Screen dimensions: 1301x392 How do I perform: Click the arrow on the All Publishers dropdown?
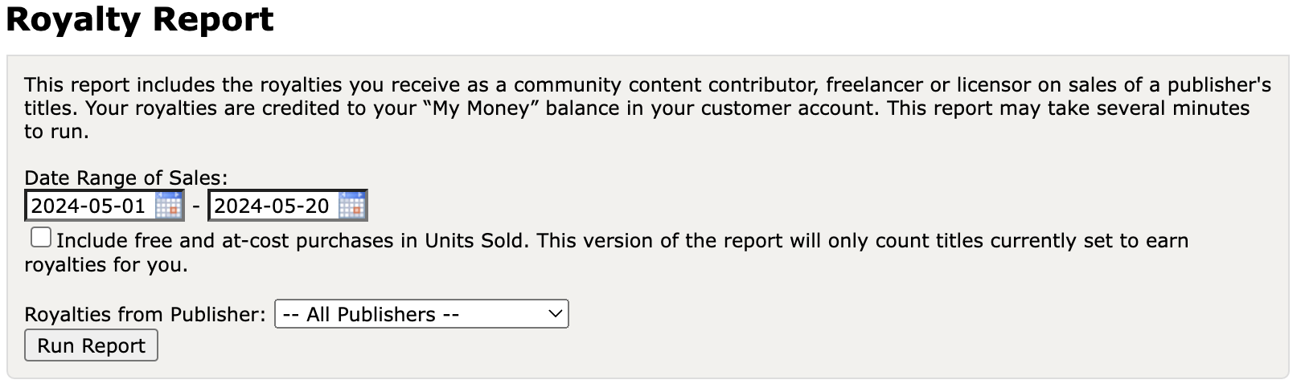pos(555,314)
